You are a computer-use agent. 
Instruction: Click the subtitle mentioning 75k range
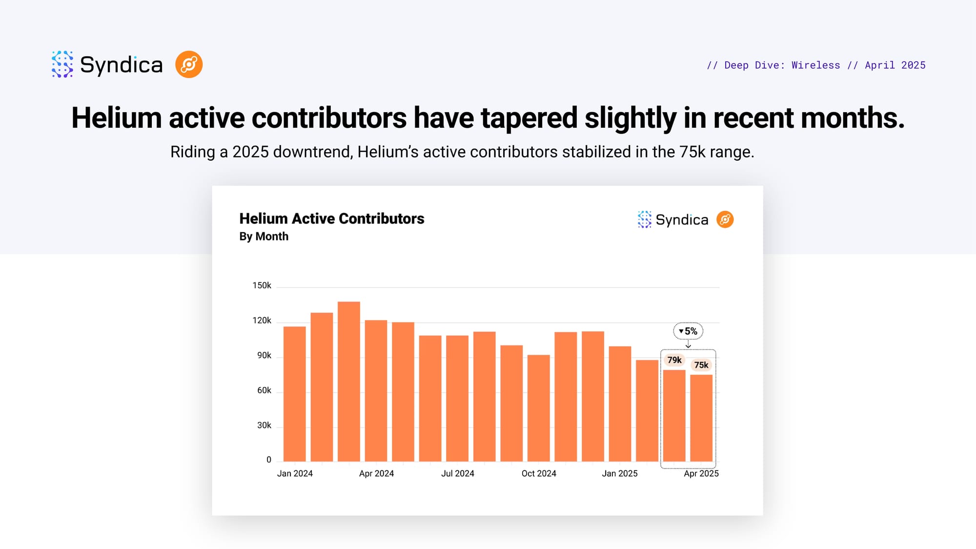pyautogui.click(x=462, y=152)
